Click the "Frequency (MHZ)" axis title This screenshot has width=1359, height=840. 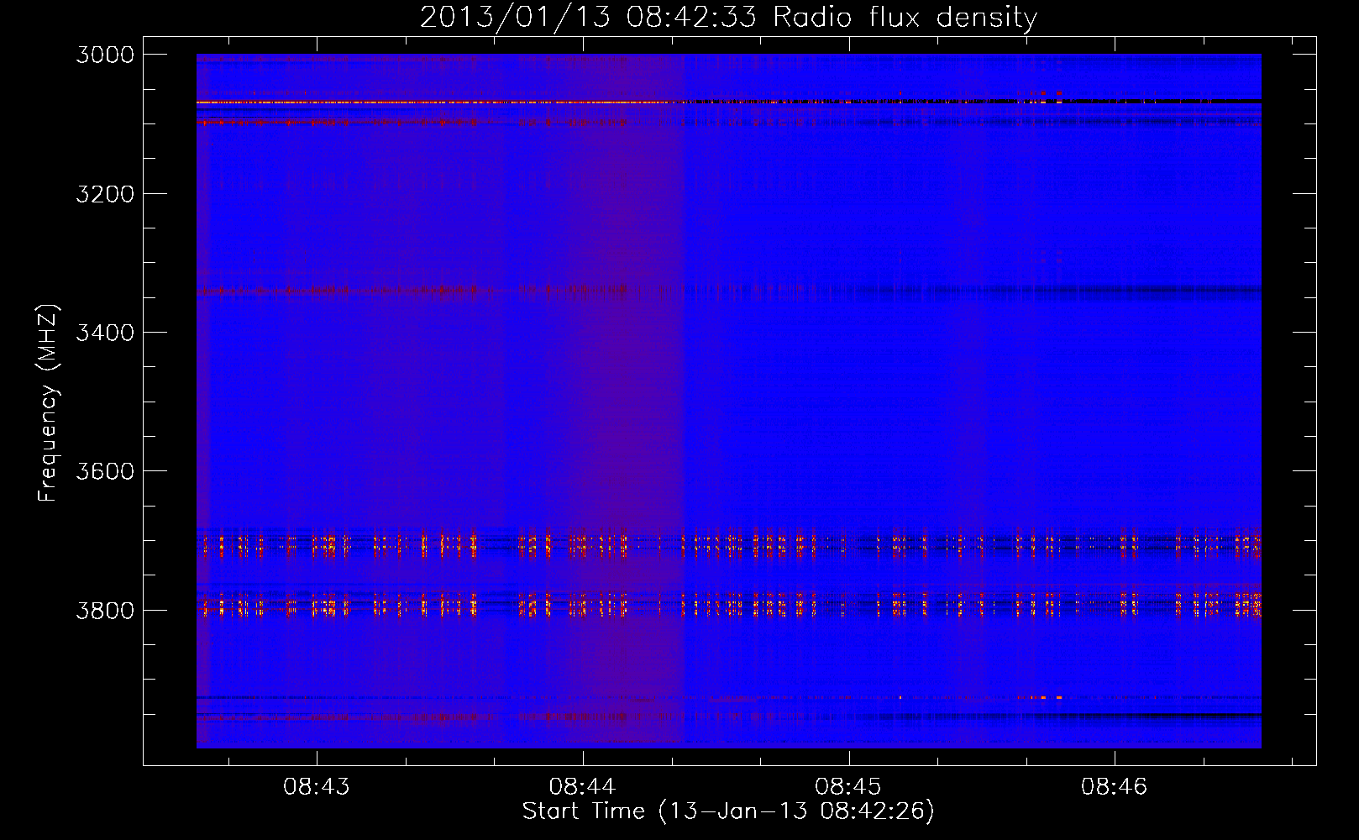(x=49, y=403)
